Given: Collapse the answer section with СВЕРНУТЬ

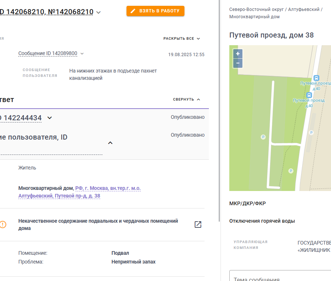Looking at the screenshot, I should pyautogui.click(x=186, y=99).
